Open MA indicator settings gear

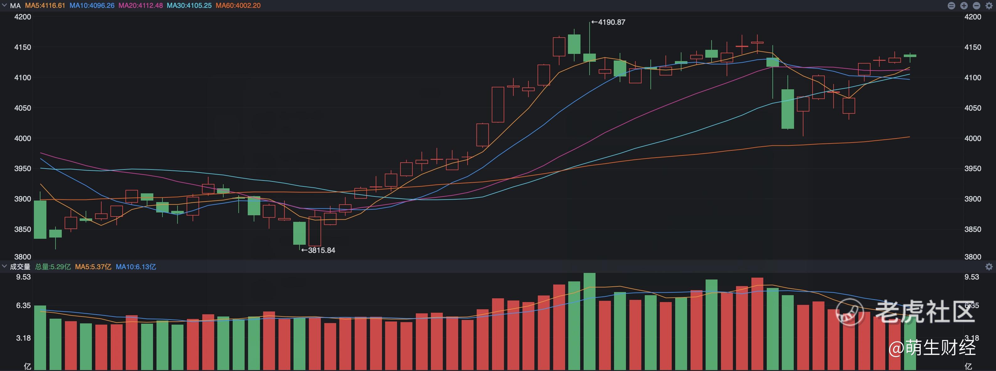pyautogui.click(x=989, y=5)
